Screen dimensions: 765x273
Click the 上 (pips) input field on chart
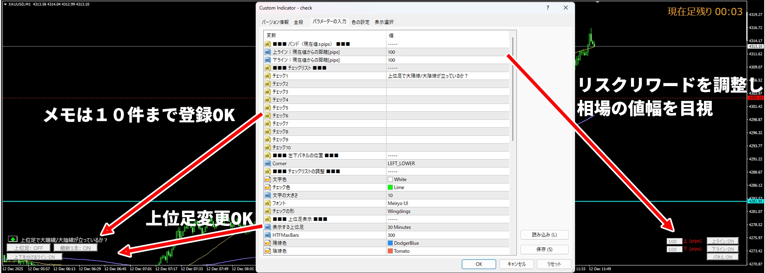(674, 241)
